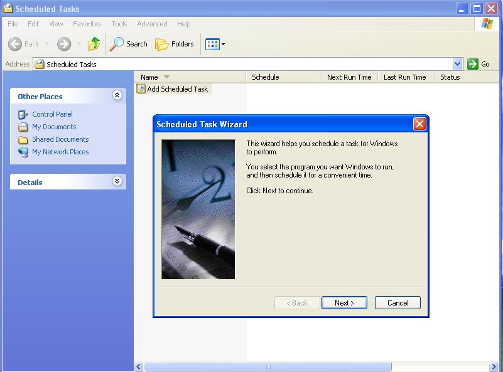Screen dimensions: 503x372
Task: Click the Search toolbar icon
Action: (x=128, y=44)
